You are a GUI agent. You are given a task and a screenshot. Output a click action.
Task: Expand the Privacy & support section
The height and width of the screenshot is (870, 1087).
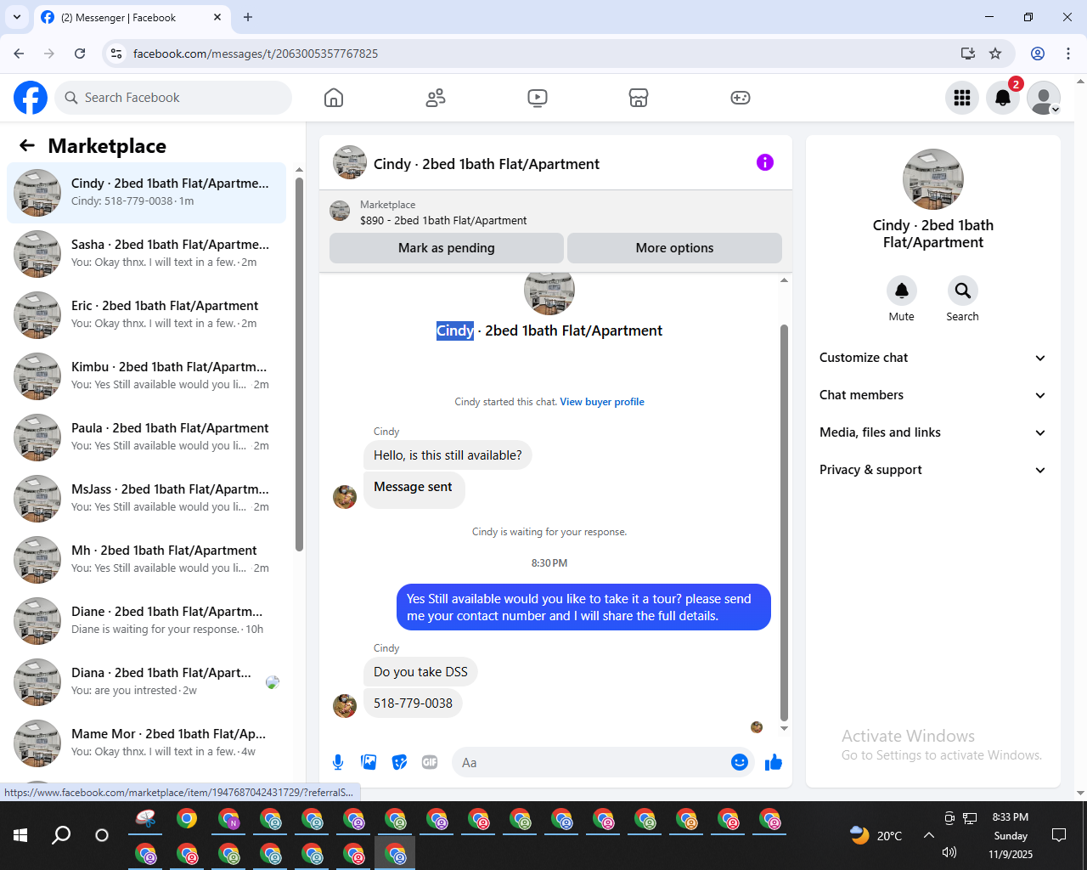click(x=932, y=470)
